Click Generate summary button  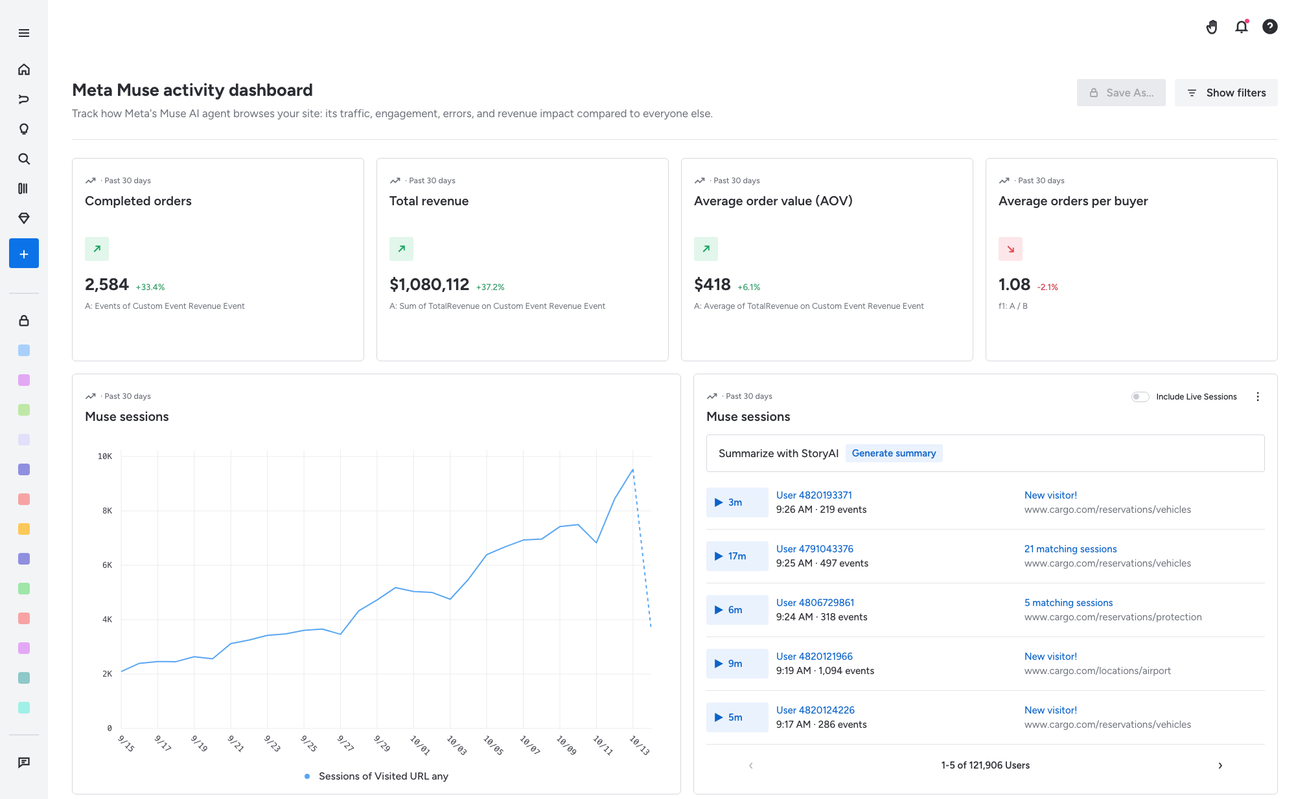(894, 453)
